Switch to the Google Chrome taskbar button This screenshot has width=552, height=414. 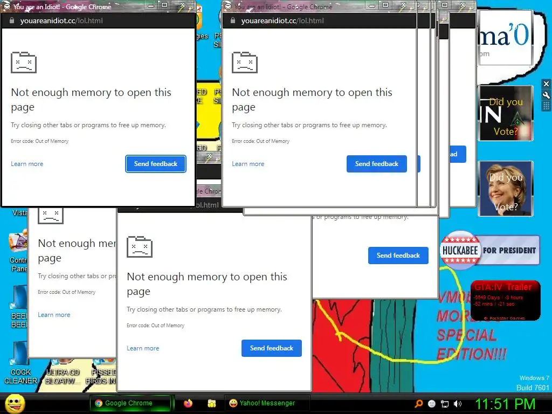point(130,403)
